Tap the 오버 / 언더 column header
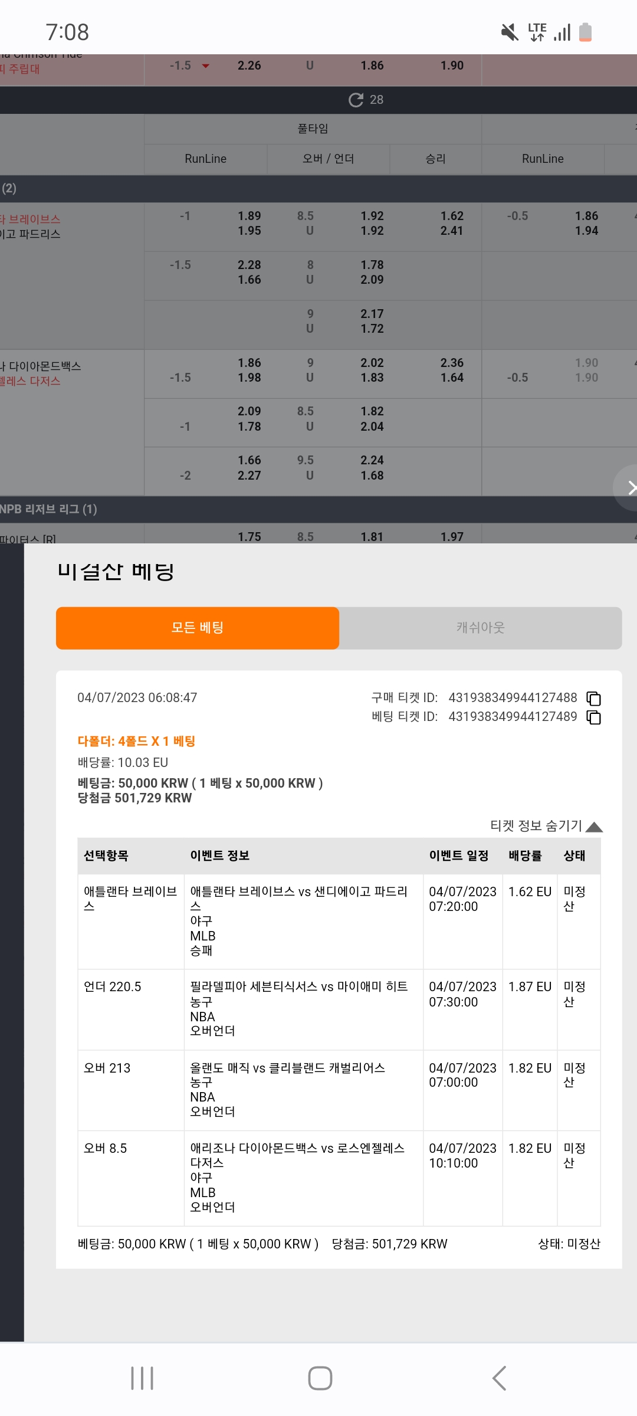637x1416 pixels. click(x=329, y=159)
